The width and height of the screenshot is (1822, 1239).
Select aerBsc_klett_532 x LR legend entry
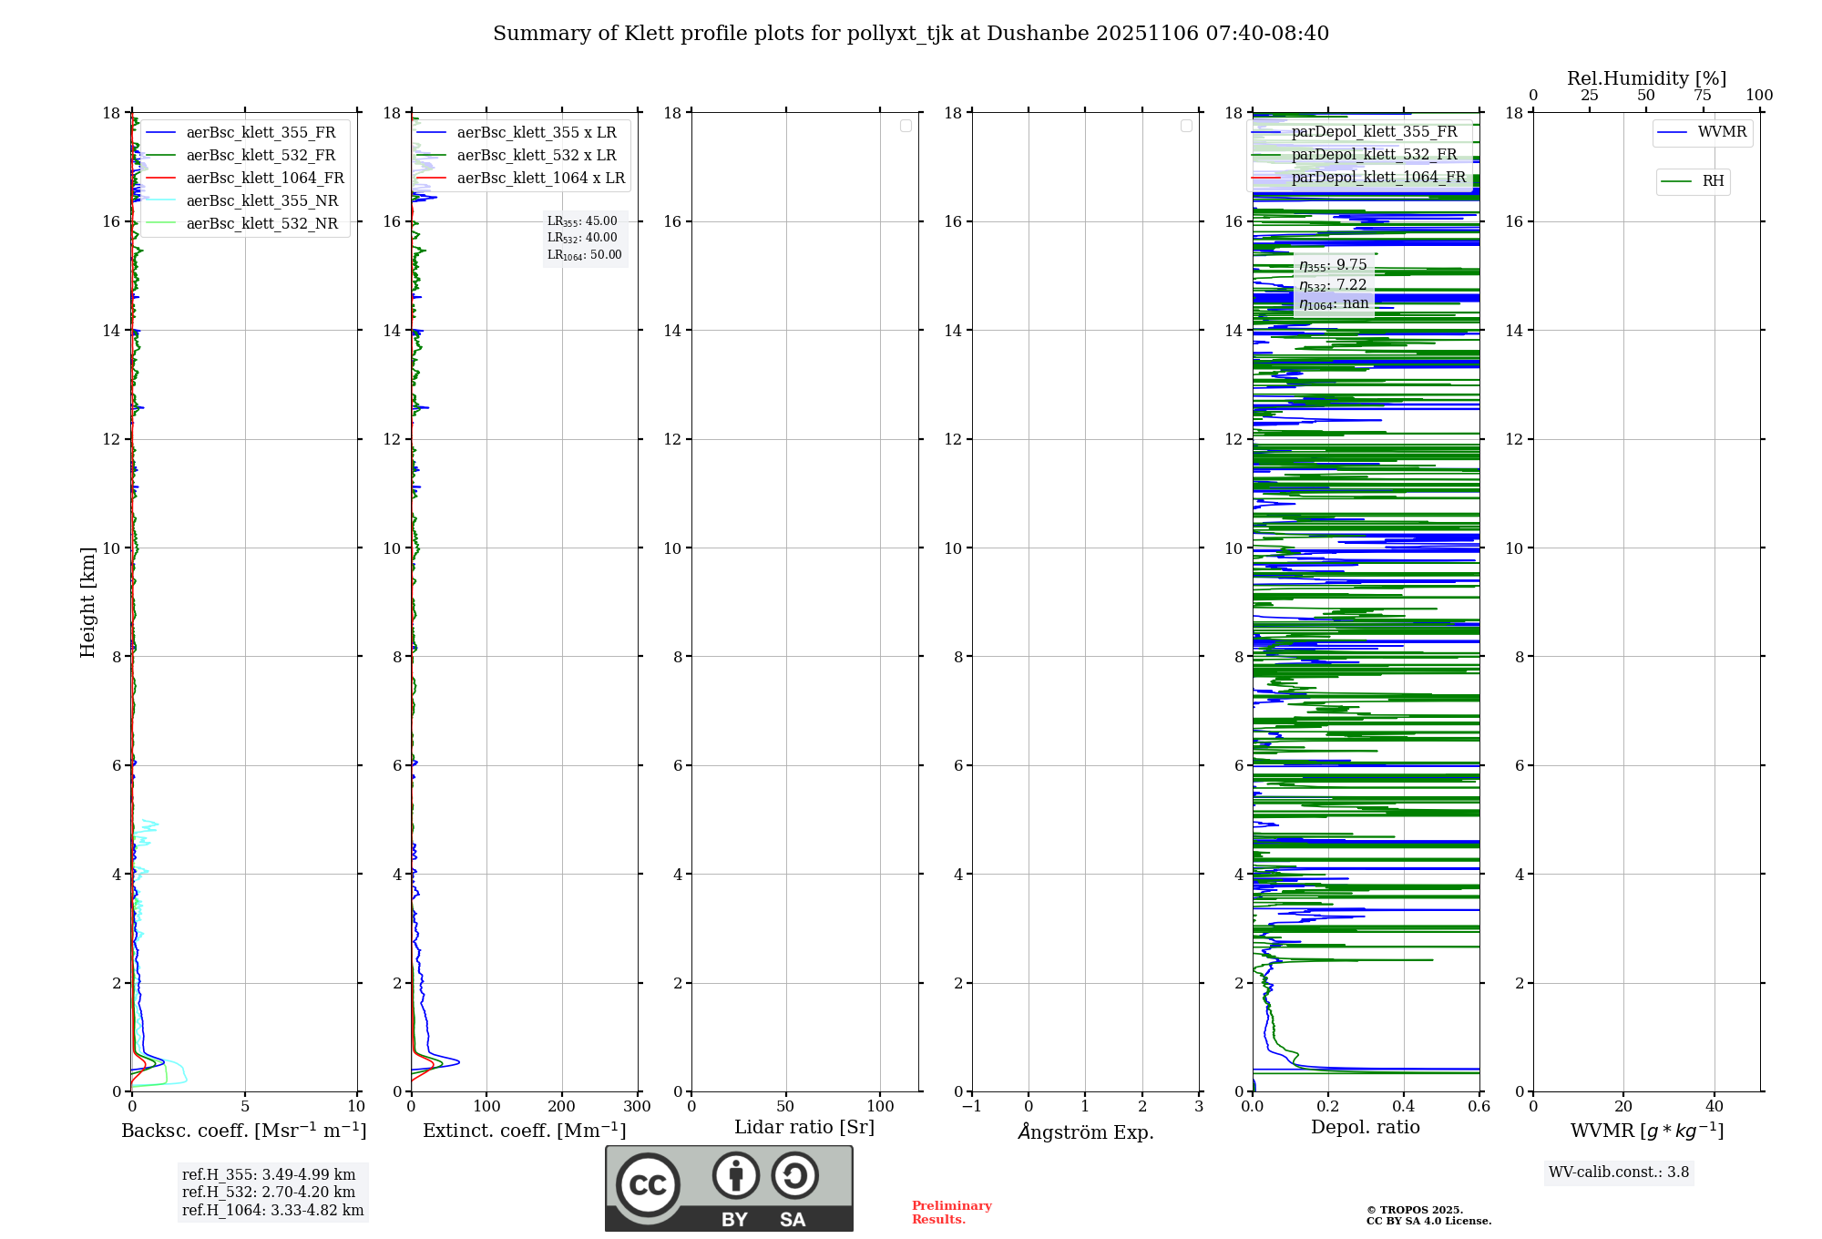click(x=536, y=156)
